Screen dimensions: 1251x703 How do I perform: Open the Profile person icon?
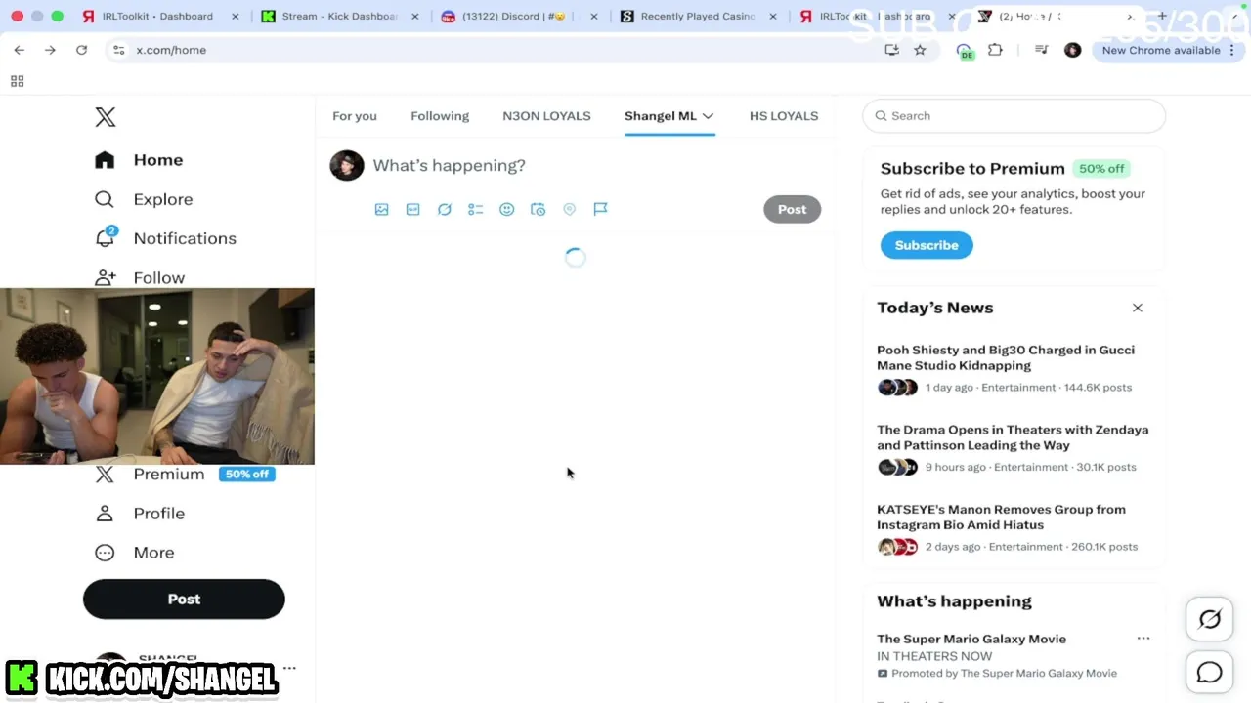[105, 514]
